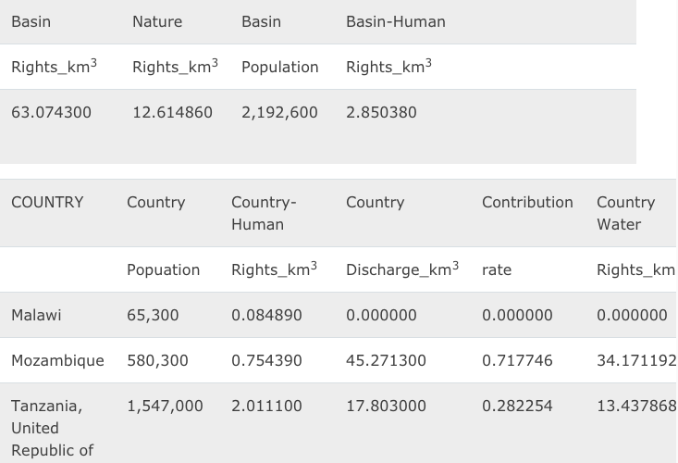Select the Mozambique row label
Screen dimensions: 678x463
click(57, 360)
